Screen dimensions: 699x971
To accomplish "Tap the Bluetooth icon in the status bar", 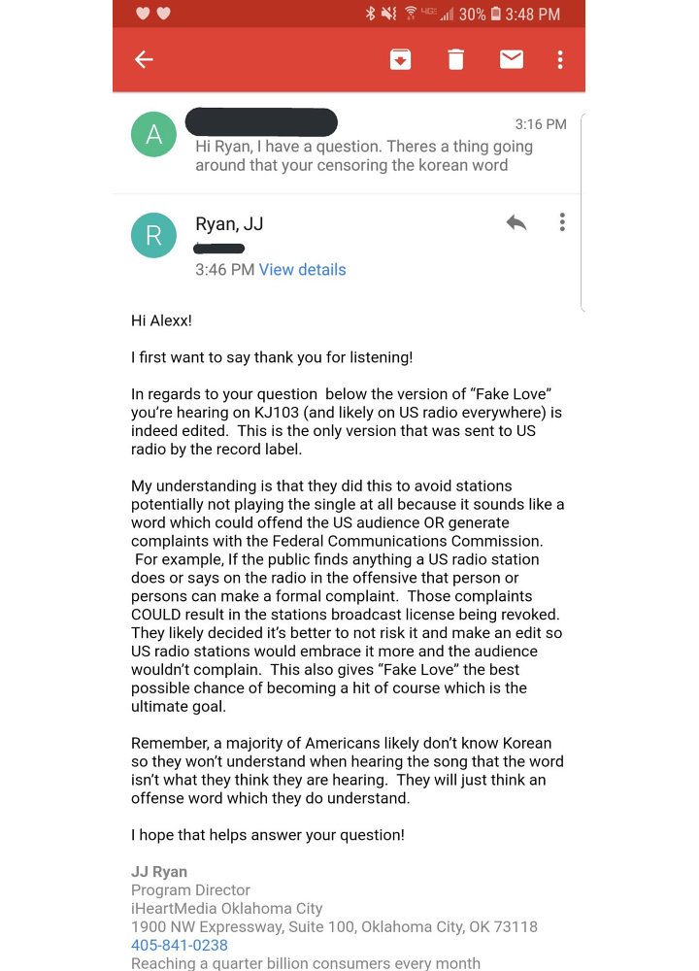I will 370,14.
